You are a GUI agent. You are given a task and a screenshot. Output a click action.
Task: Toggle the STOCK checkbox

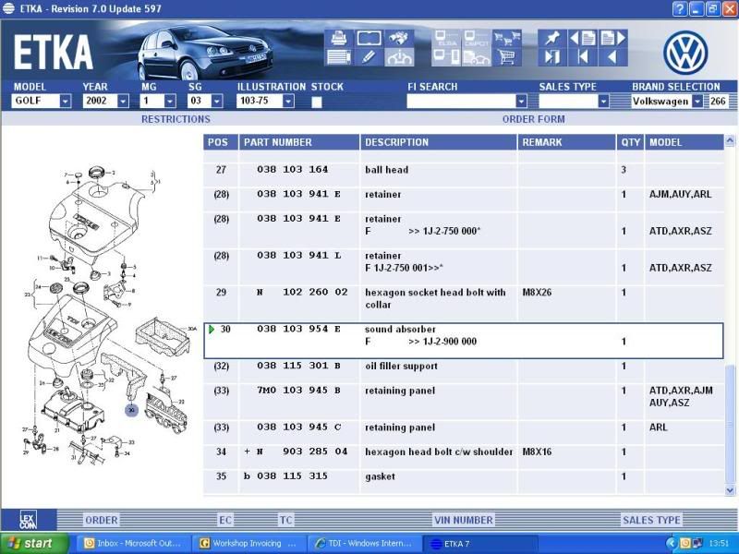click(317, 102)
